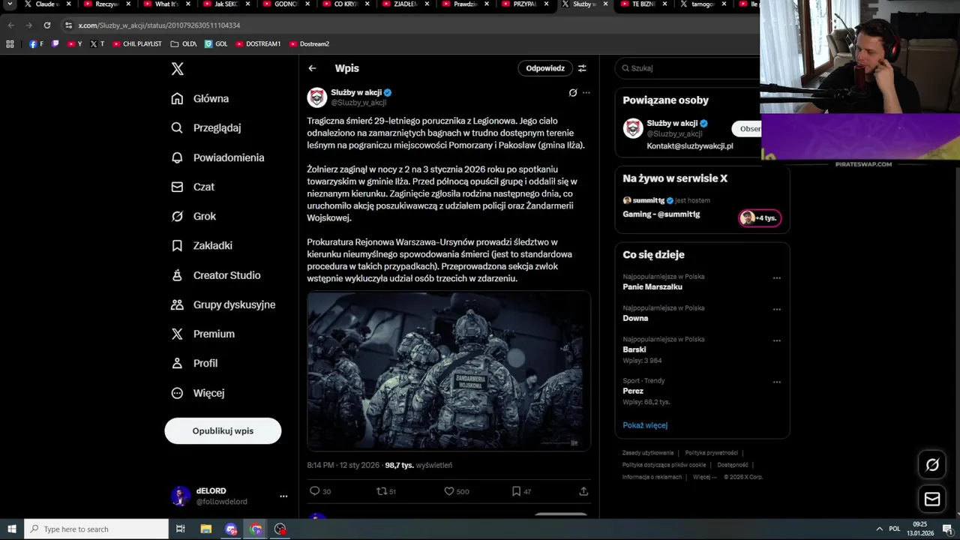Open Służby w akcji profile avatar on post
This screenshot has height=540, width=960.
317,97
